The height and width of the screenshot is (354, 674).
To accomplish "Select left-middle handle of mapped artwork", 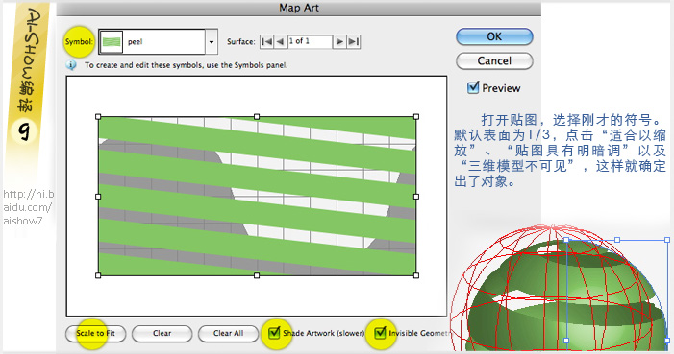I will tap(98, 197).
